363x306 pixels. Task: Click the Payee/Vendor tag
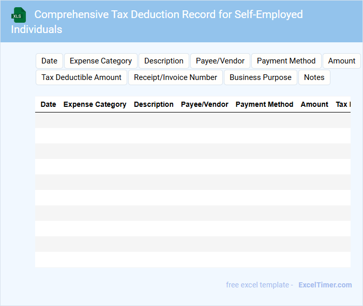220,61
